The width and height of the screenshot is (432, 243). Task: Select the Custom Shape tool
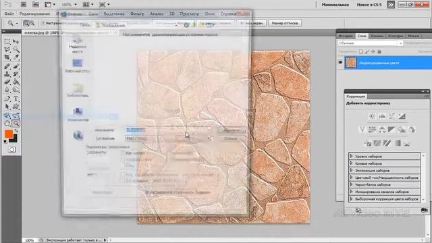coord(16,107)
